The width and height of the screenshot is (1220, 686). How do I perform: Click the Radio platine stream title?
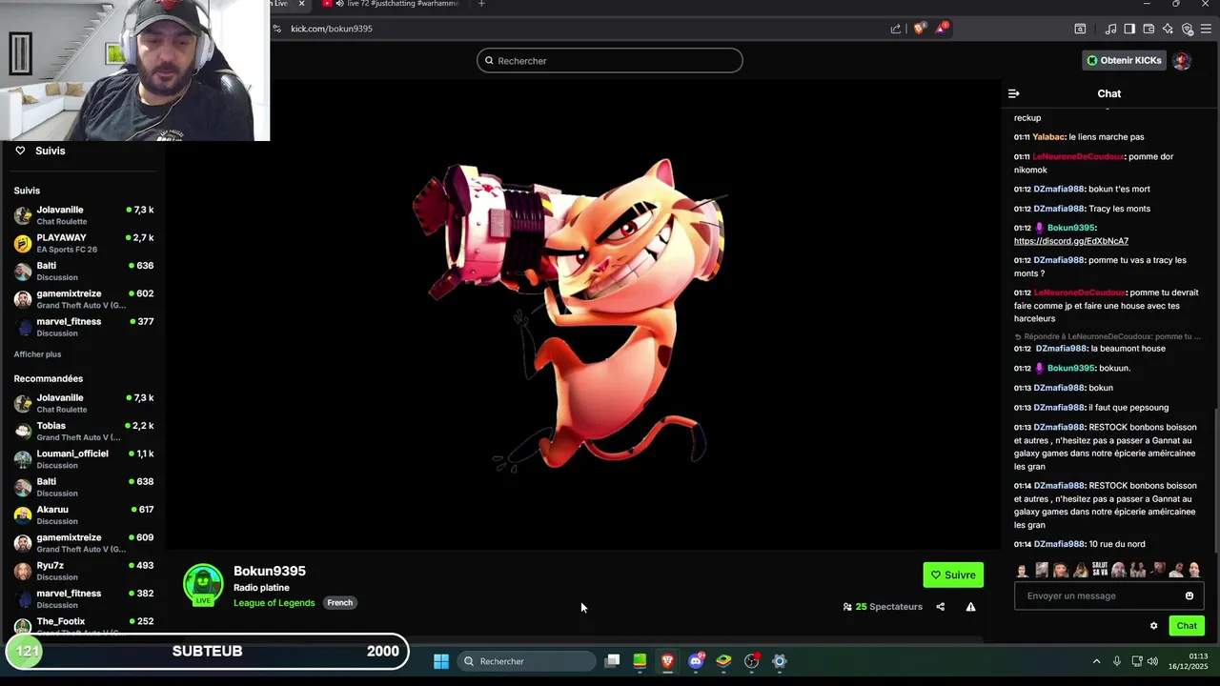[x=261, y=588]
